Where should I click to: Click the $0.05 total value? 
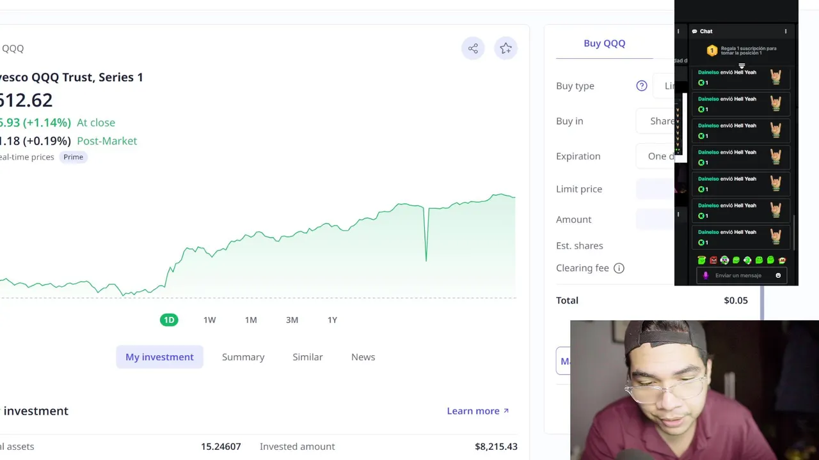click(736, 300)
